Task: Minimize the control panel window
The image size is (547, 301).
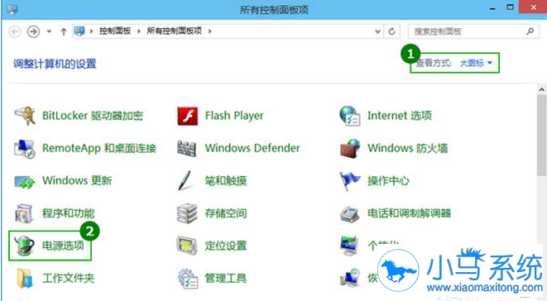Action: pyautogui.click(x=492, y=8)
